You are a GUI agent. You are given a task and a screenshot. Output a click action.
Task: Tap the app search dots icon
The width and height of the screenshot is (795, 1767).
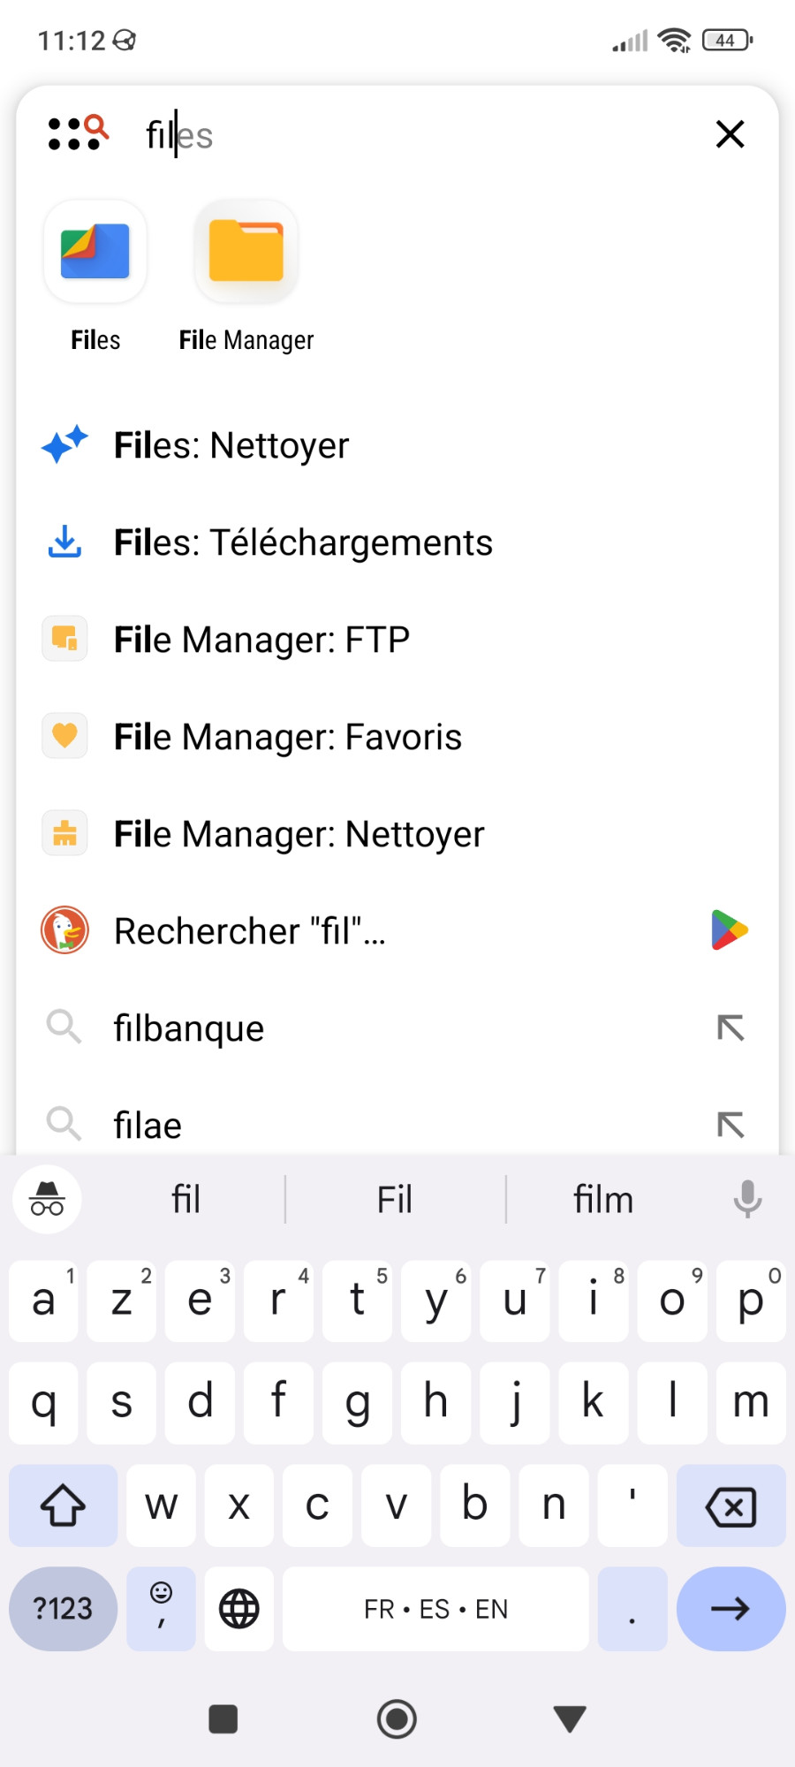78,134
